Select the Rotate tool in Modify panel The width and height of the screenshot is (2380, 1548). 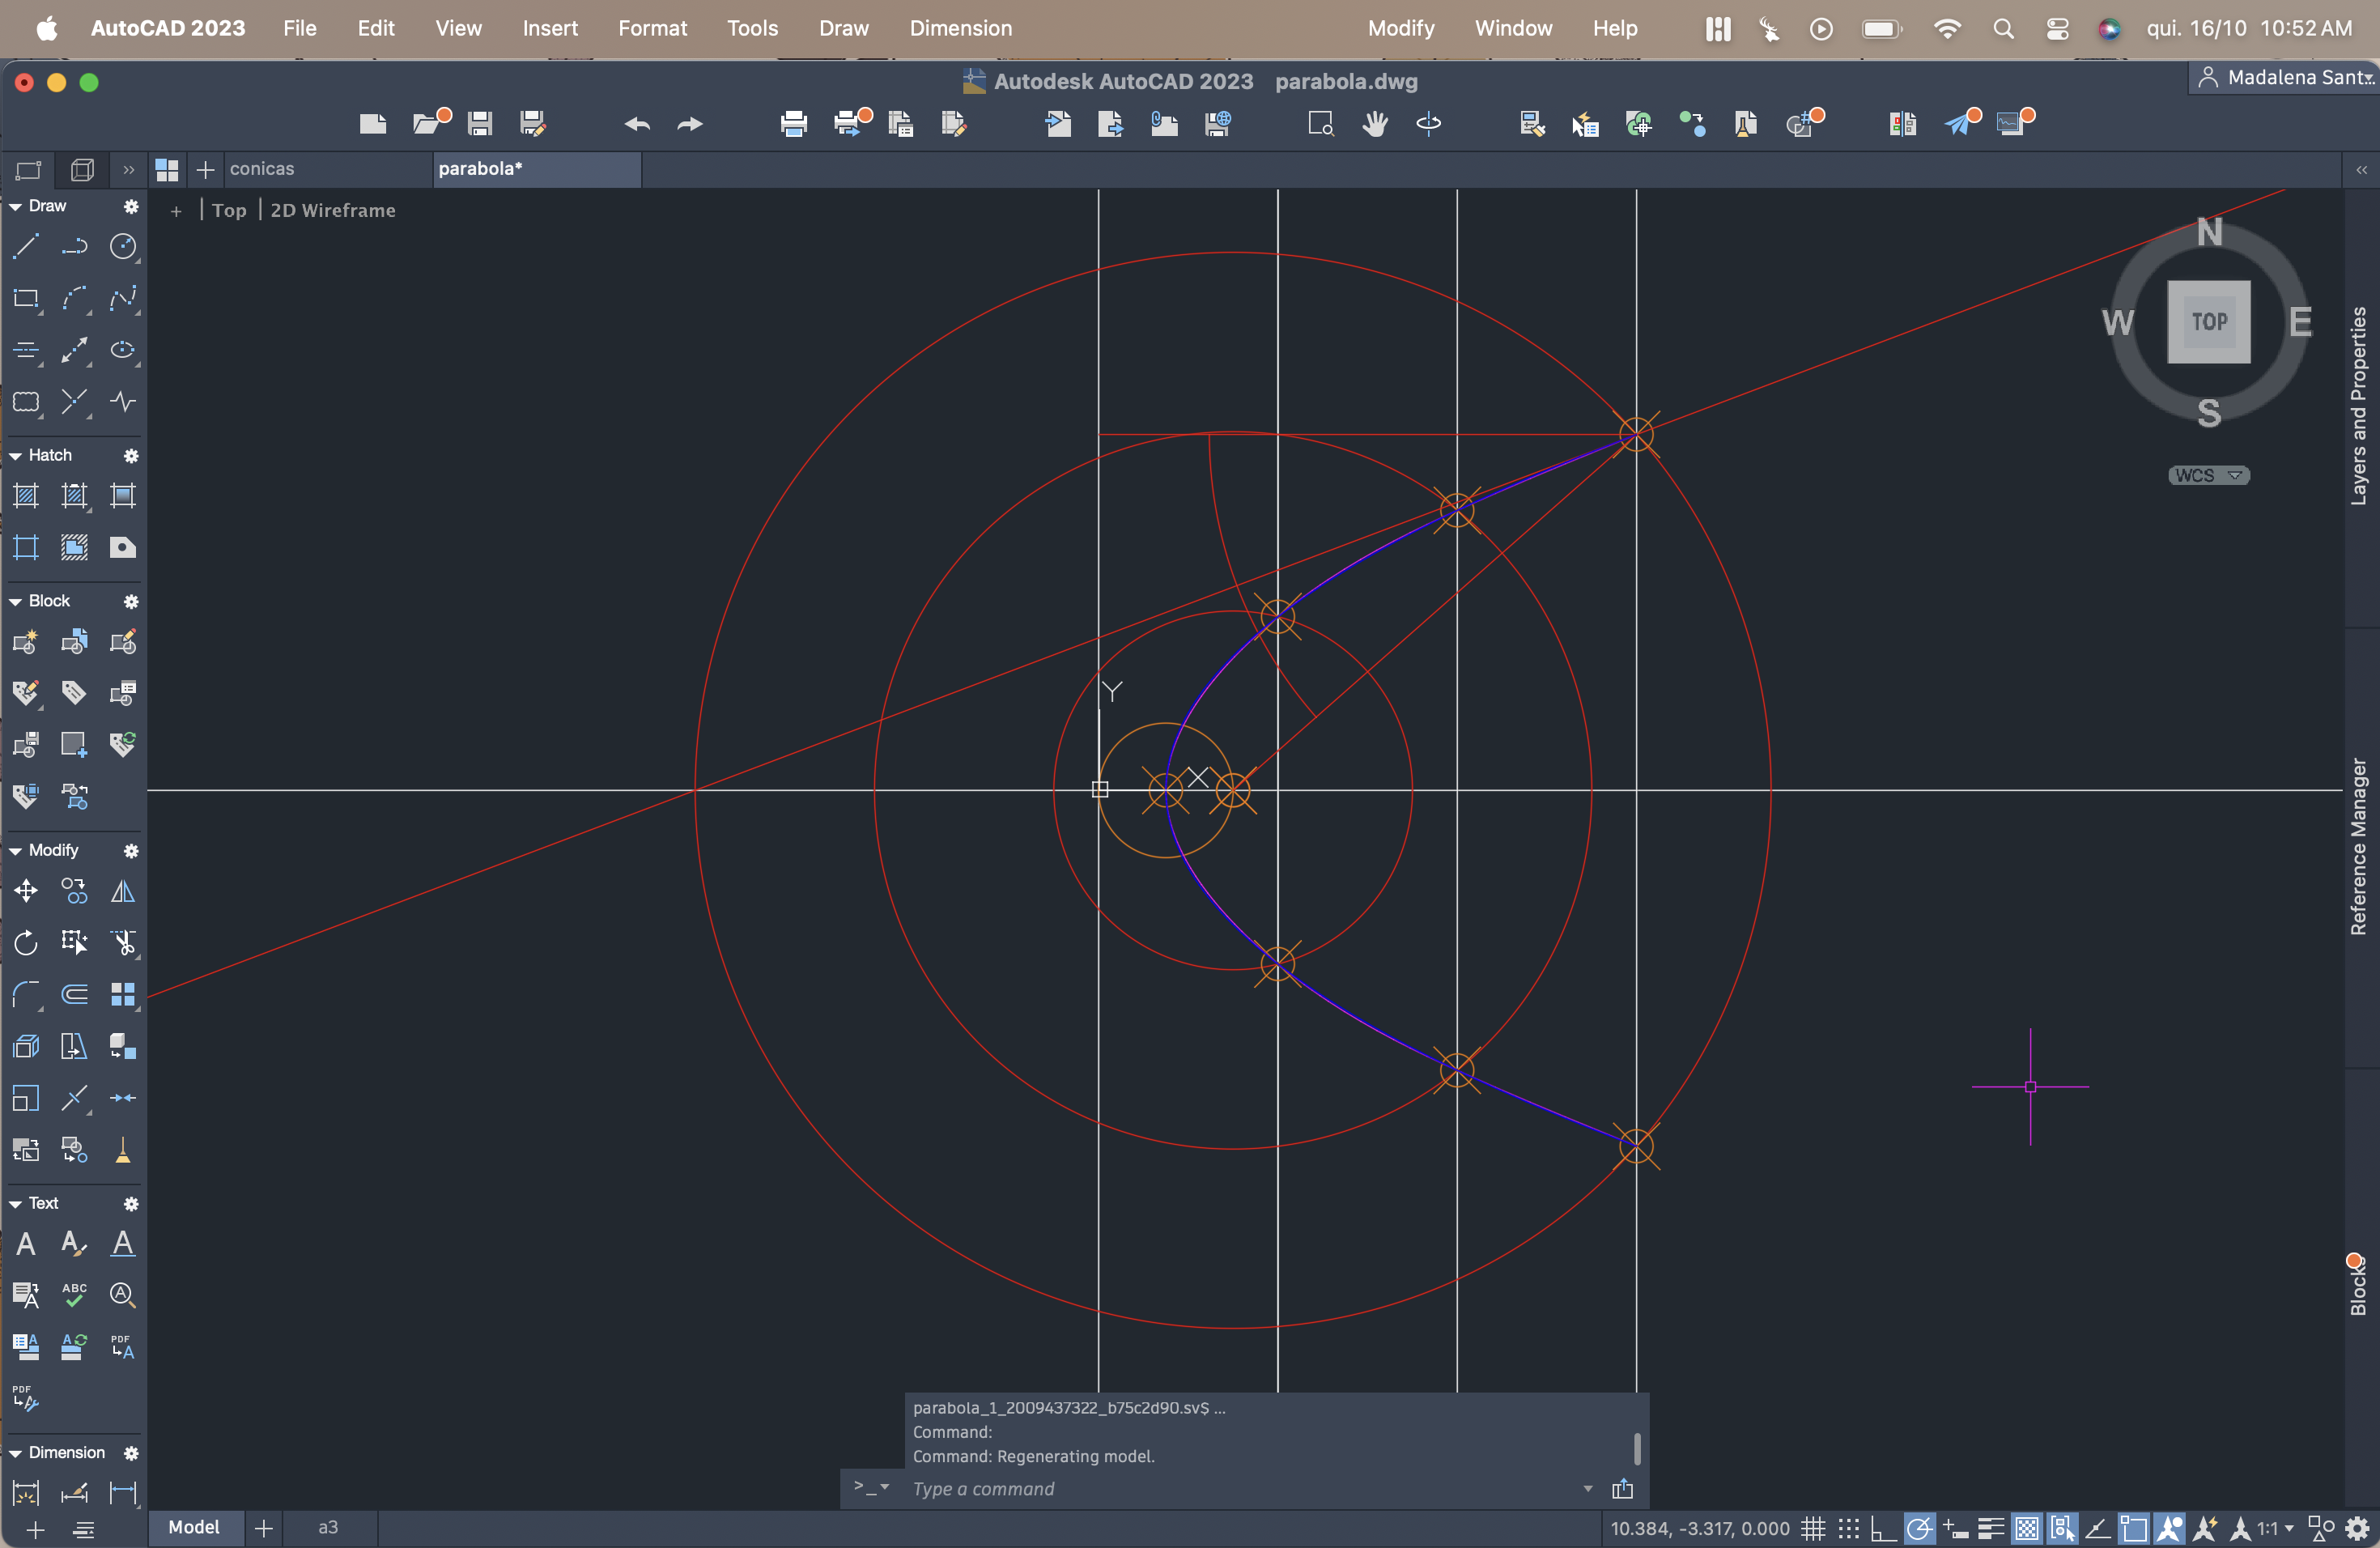26,942
